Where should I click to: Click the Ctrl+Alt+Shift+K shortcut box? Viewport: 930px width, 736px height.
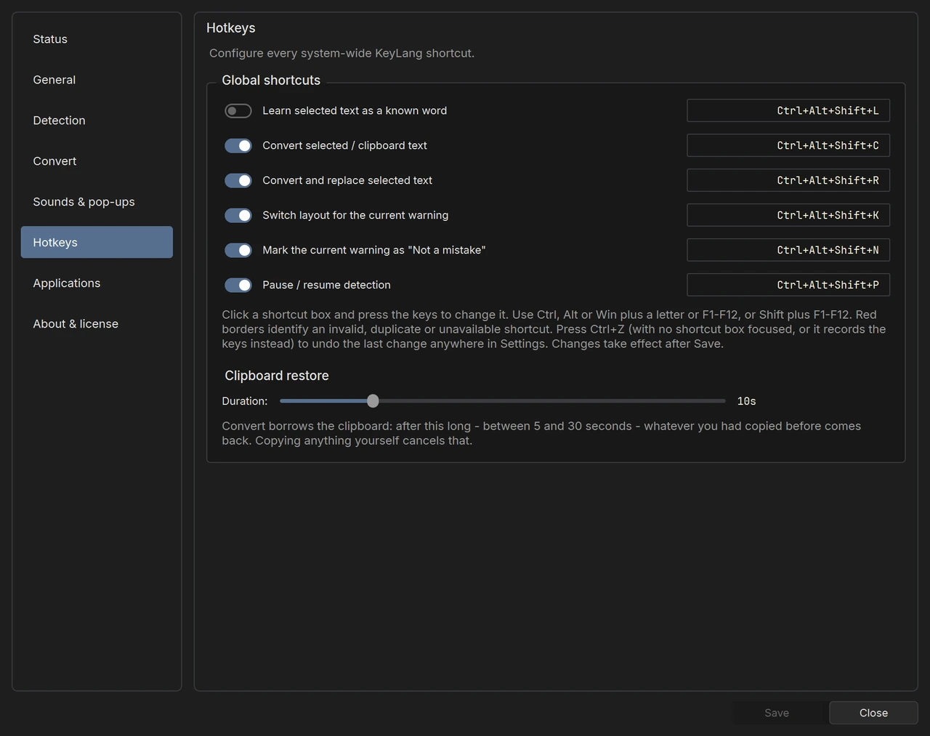(788, 215)
